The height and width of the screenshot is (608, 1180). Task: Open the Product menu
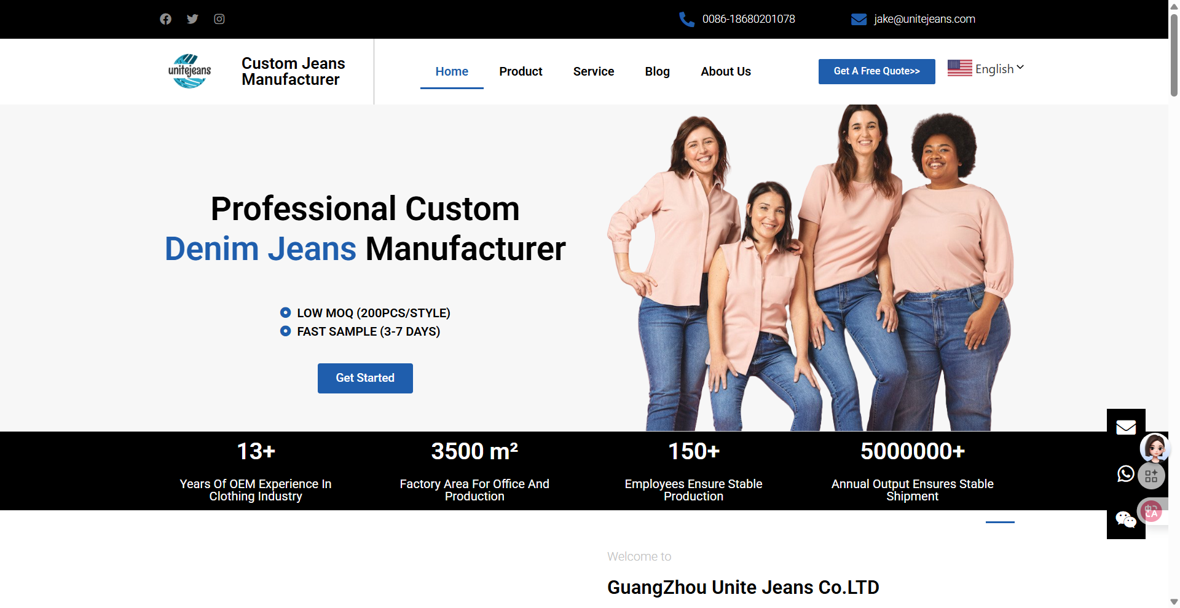tap(521, 71)
